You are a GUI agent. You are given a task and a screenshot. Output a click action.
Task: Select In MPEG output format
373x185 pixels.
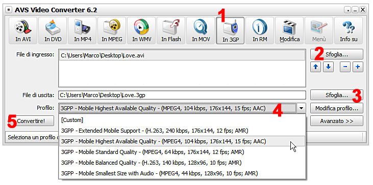112,30
